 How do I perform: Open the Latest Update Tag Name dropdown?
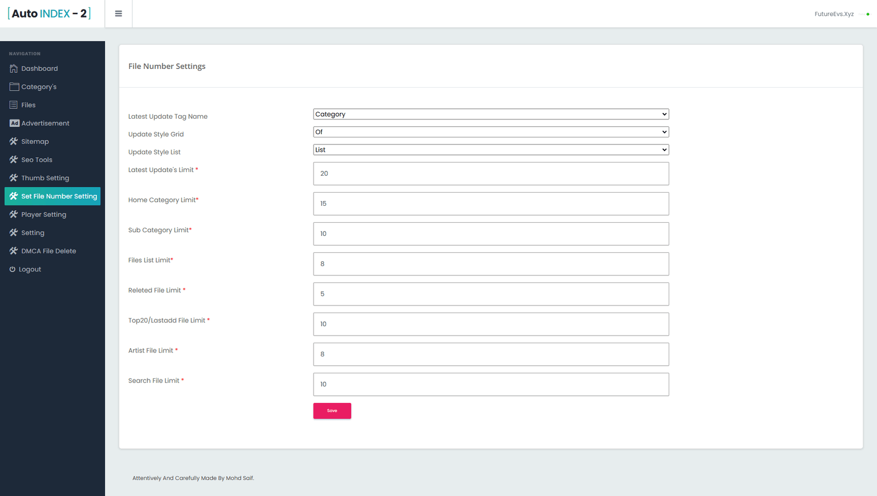point(491,114)
